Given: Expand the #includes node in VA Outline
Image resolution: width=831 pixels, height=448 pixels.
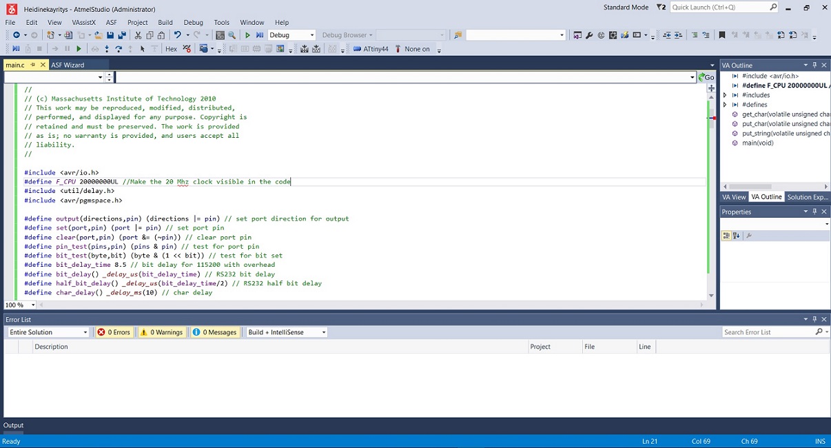Looking at the screenshot, I should click(x=724, y=94).
